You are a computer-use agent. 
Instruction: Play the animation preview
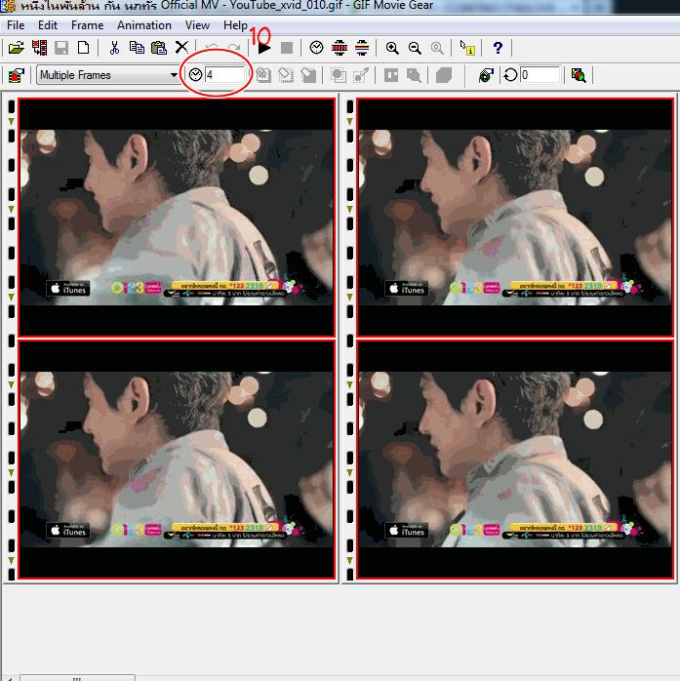click(264, 48)
